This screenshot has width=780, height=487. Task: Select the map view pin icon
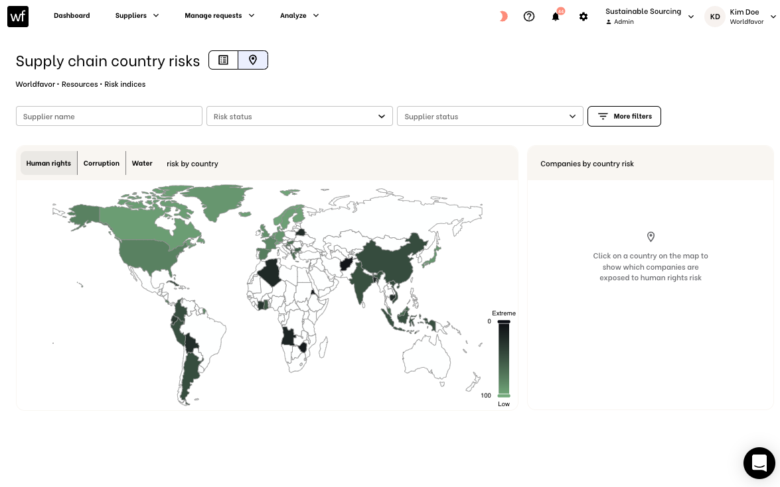click(x=253, y=60)
